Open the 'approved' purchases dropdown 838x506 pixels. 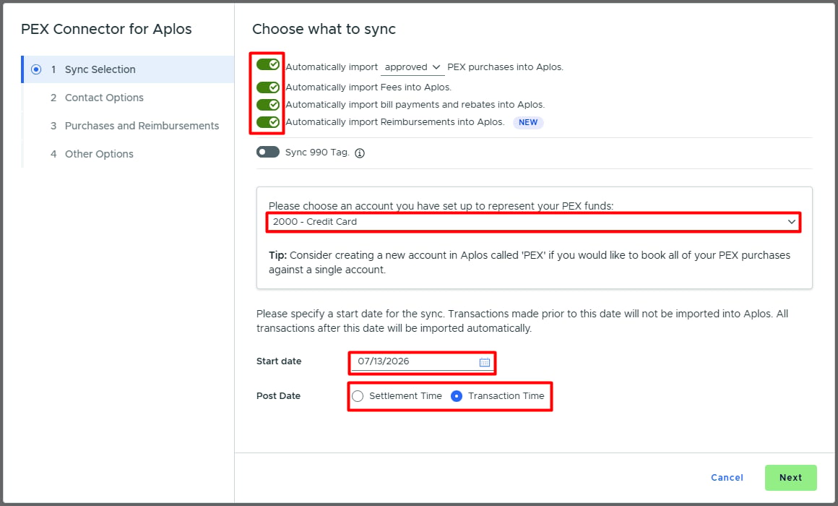click(x=412, y=67)
